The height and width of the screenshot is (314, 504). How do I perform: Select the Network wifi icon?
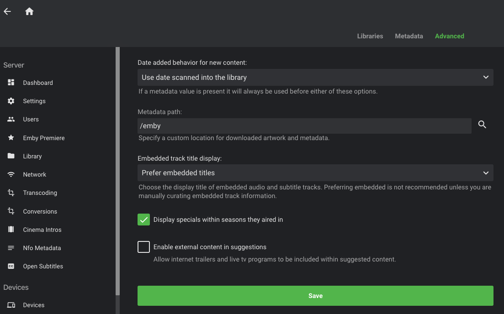tap(11, 174)
